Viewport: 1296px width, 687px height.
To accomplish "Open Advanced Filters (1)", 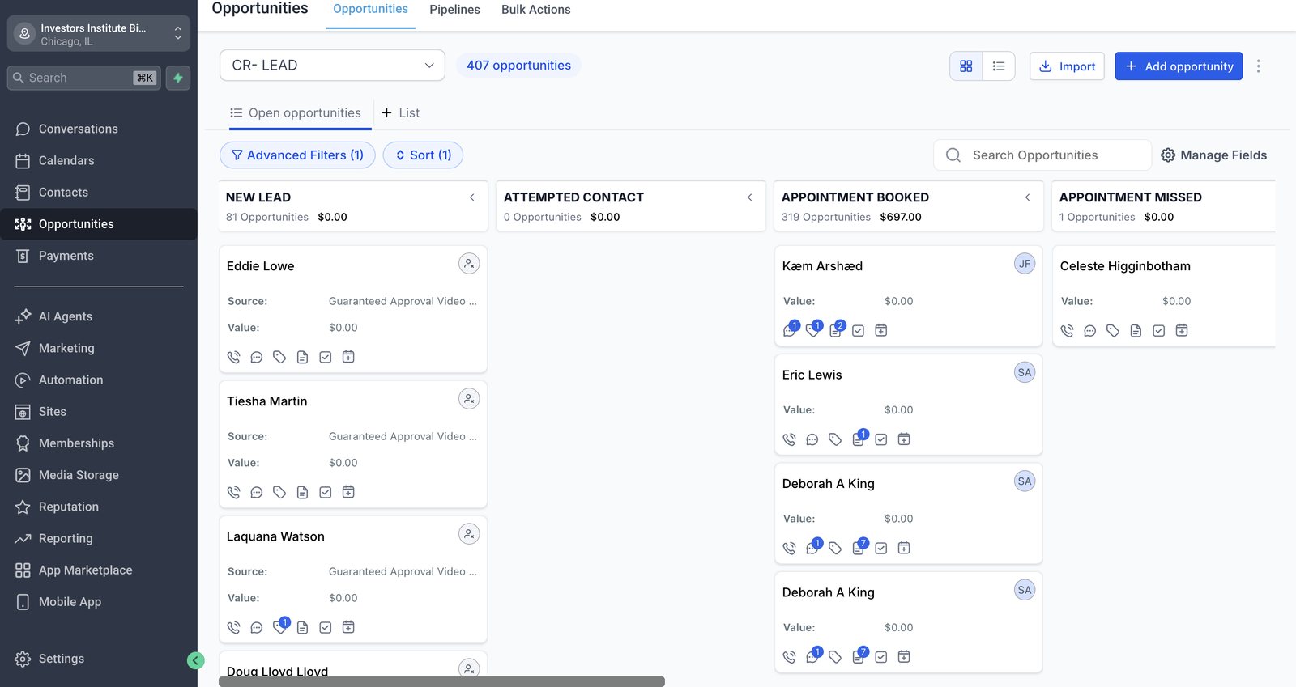I will point(297,155).
